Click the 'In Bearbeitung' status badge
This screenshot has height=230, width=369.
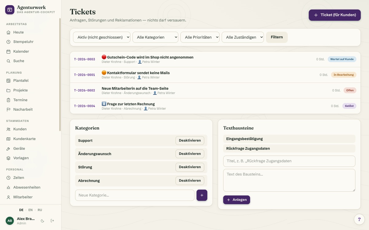pyautogui.click(x=343, y=75)
